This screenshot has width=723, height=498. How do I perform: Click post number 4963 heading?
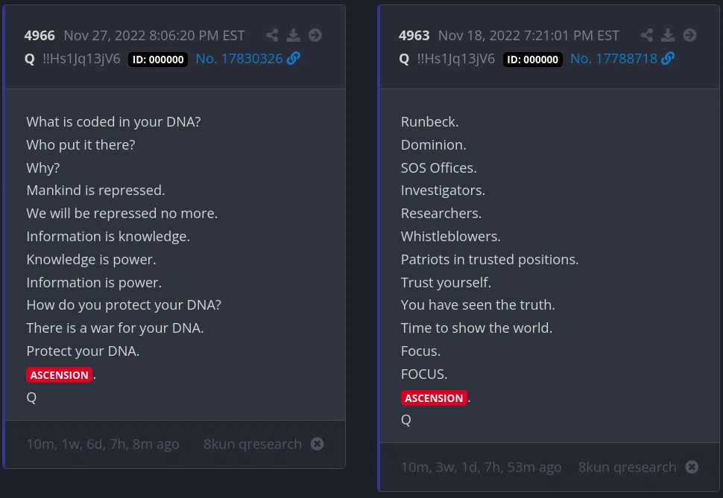point(414,36)
